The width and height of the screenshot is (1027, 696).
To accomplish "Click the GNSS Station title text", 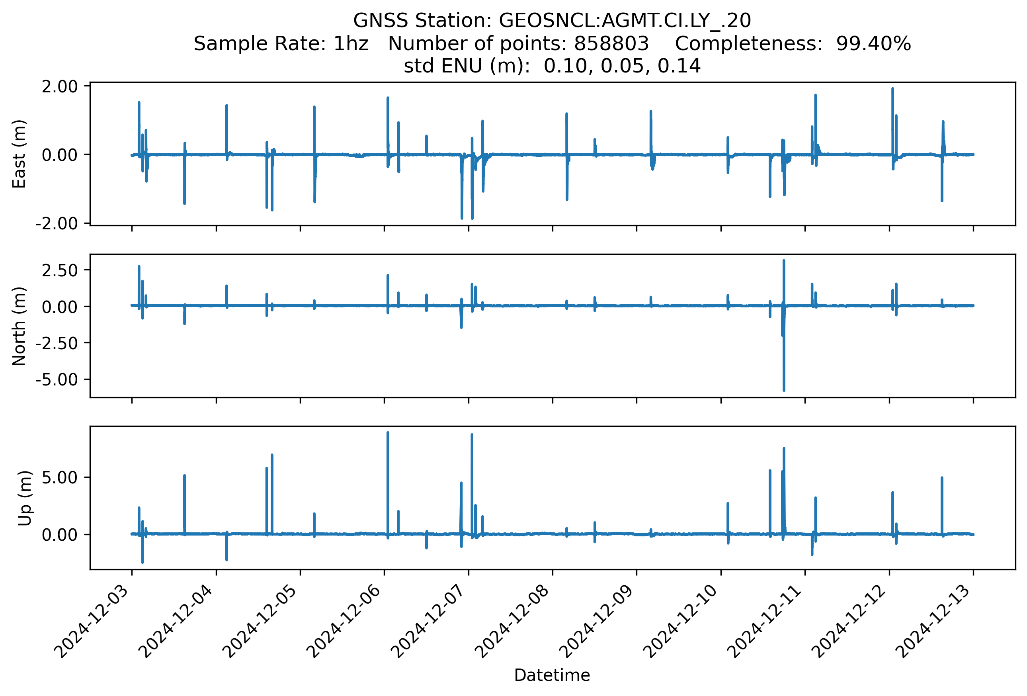I will [x=552, y=21].
